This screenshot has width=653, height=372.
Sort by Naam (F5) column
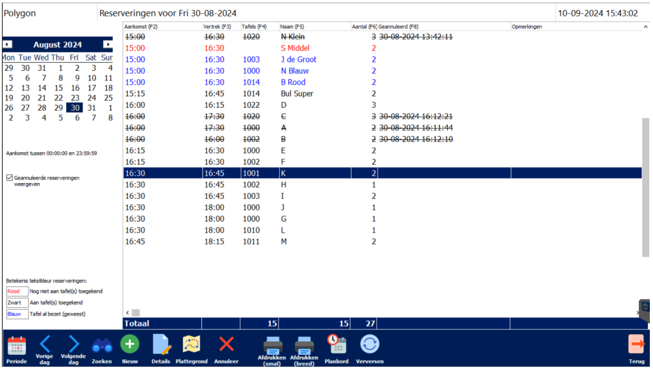[x=315, y=27]
